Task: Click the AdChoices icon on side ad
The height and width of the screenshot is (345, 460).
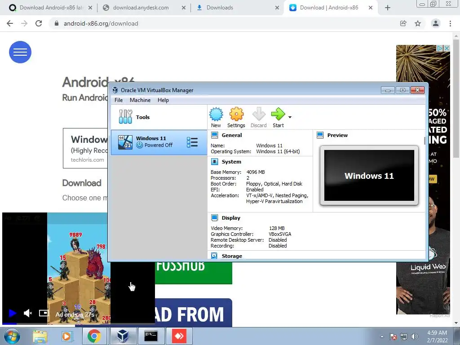Action: pyautogui.click(x=440, y=48)
